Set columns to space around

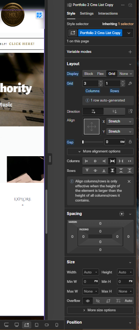[x=130, y=161]
